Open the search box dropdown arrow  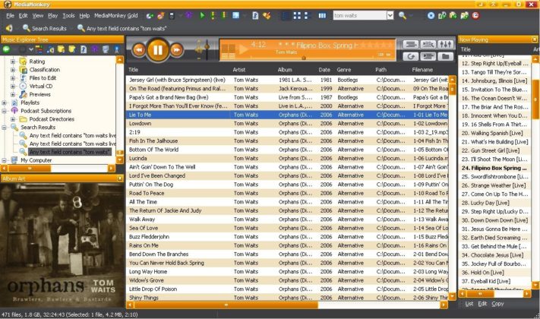390,15
